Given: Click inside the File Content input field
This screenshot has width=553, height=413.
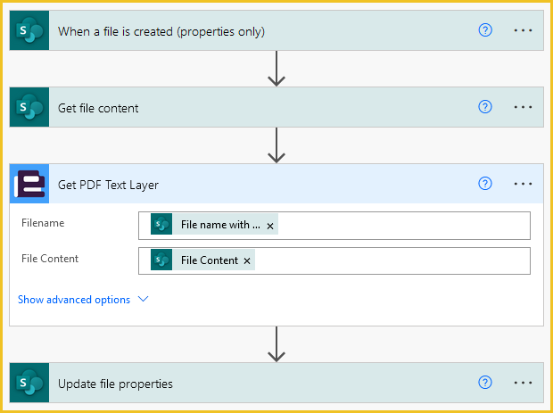Looking at the screenshot, I should click(x=334, y=261).
